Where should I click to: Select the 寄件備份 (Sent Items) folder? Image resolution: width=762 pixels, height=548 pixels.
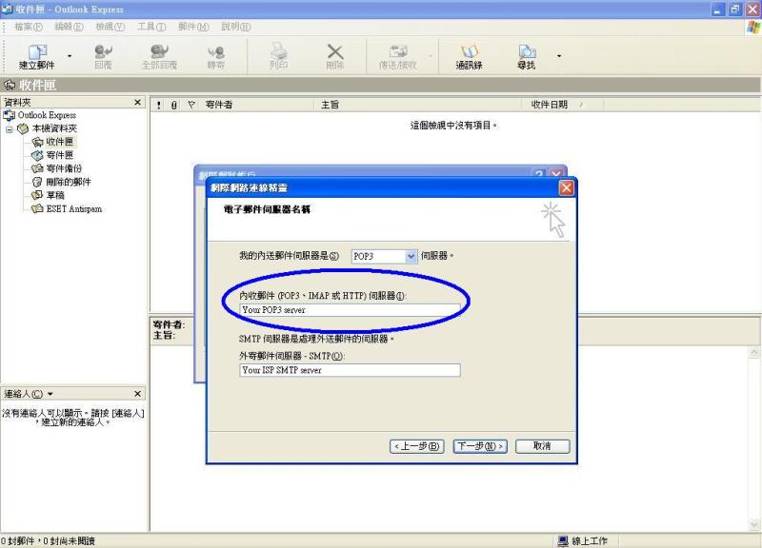click(x=64, y=168)
